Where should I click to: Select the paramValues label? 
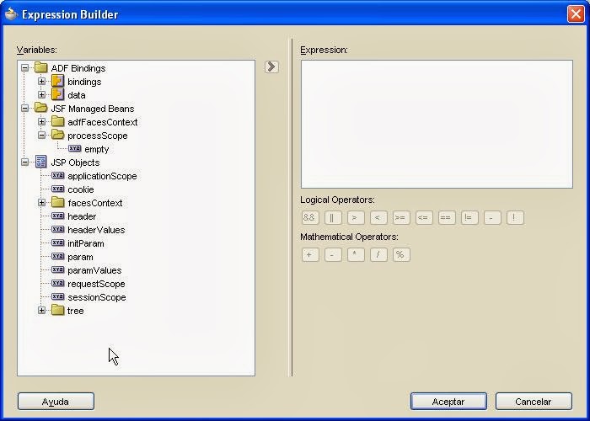pos(94,270)
